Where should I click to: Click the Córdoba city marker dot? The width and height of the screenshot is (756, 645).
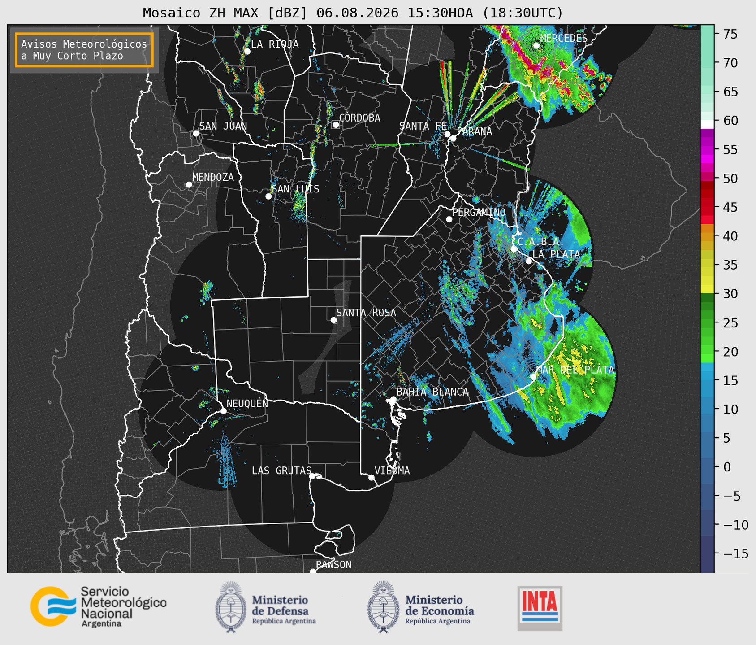point(336,125)
